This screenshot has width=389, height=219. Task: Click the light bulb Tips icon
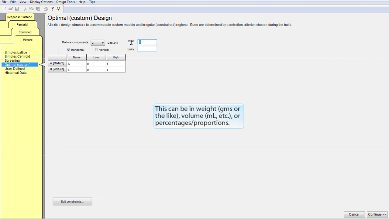coord(58,9)
